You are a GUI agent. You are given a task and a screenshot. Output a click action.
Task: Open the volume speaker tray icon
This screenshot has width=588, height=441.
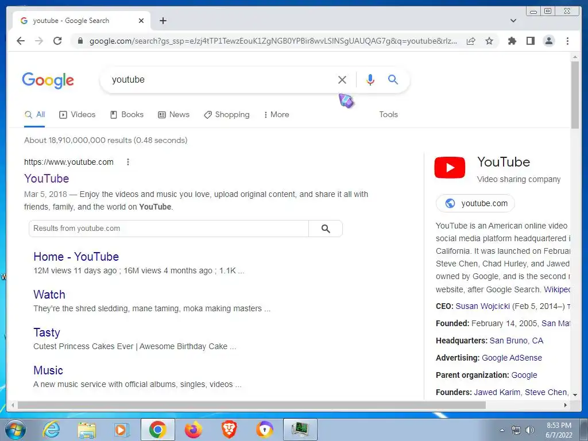pos(530,430)
